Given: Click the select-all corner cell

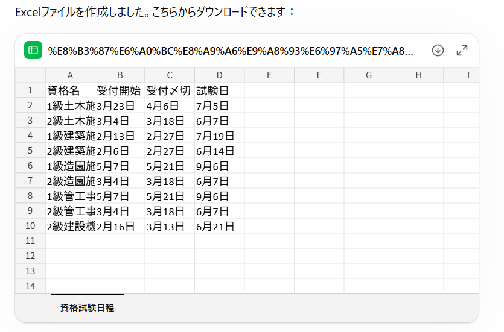Looking at the screenshot, I should [30, 75].
